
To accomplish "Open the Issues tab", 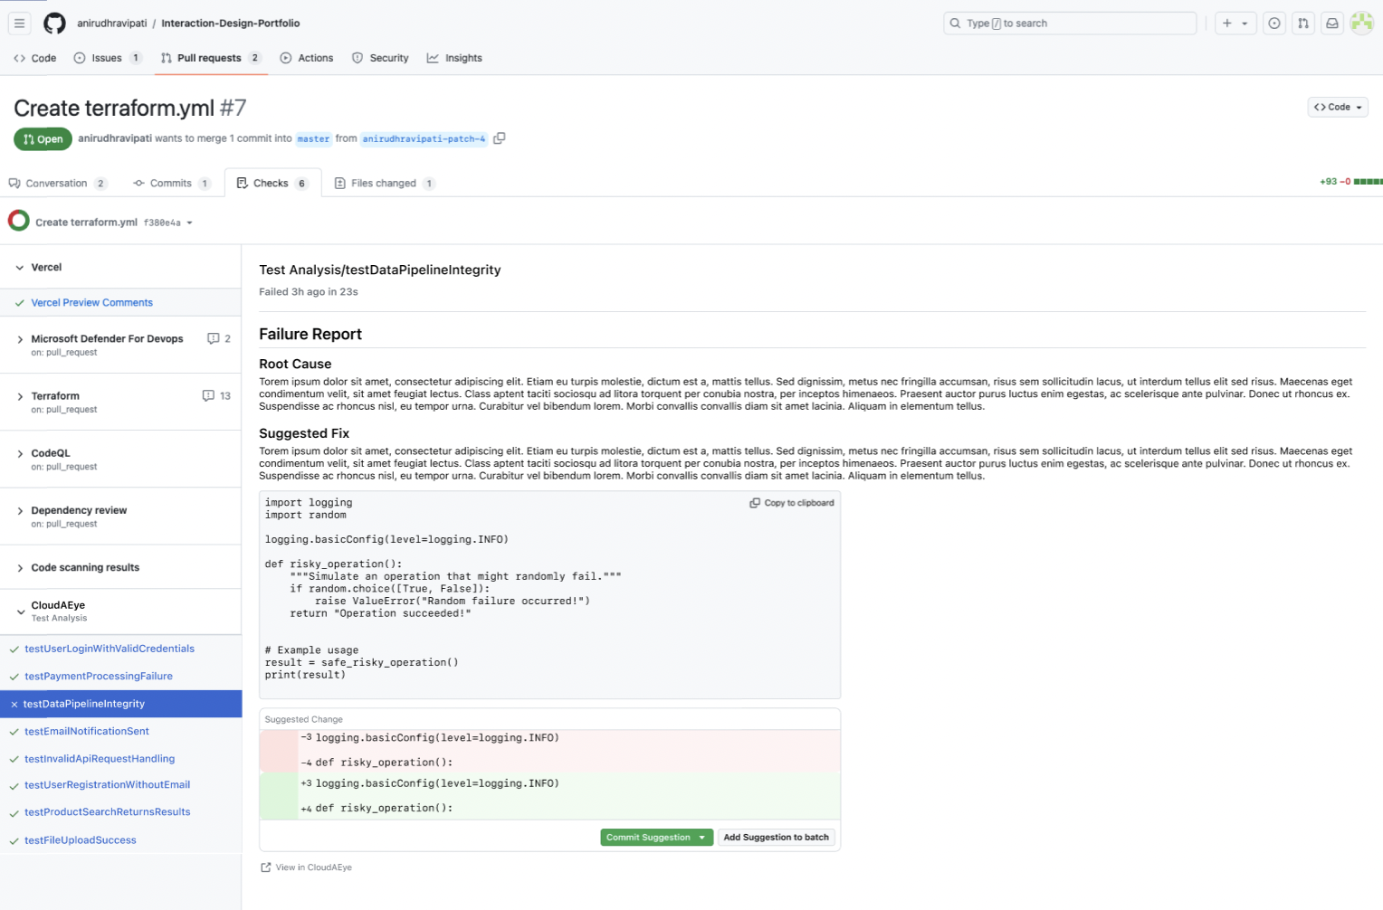I will 107,58.
